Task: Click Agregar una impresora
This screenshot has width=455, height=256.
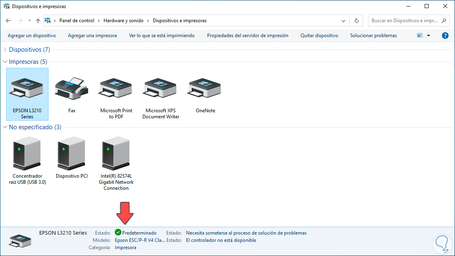Action: click(x=92, y=35)
